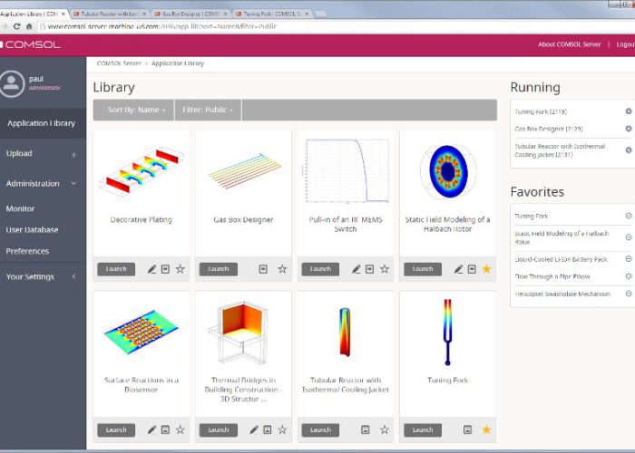Stop the running Gas Box Designer (2129) session
This screenshot has height=453, width=635.
click(x=629, y=129)
